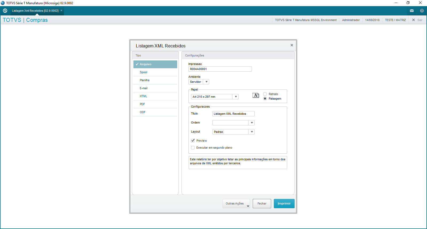The image size is (427, 229).
Task: Select Retrato page orientation
Action: pyautogui.click(x=265, y=94)
